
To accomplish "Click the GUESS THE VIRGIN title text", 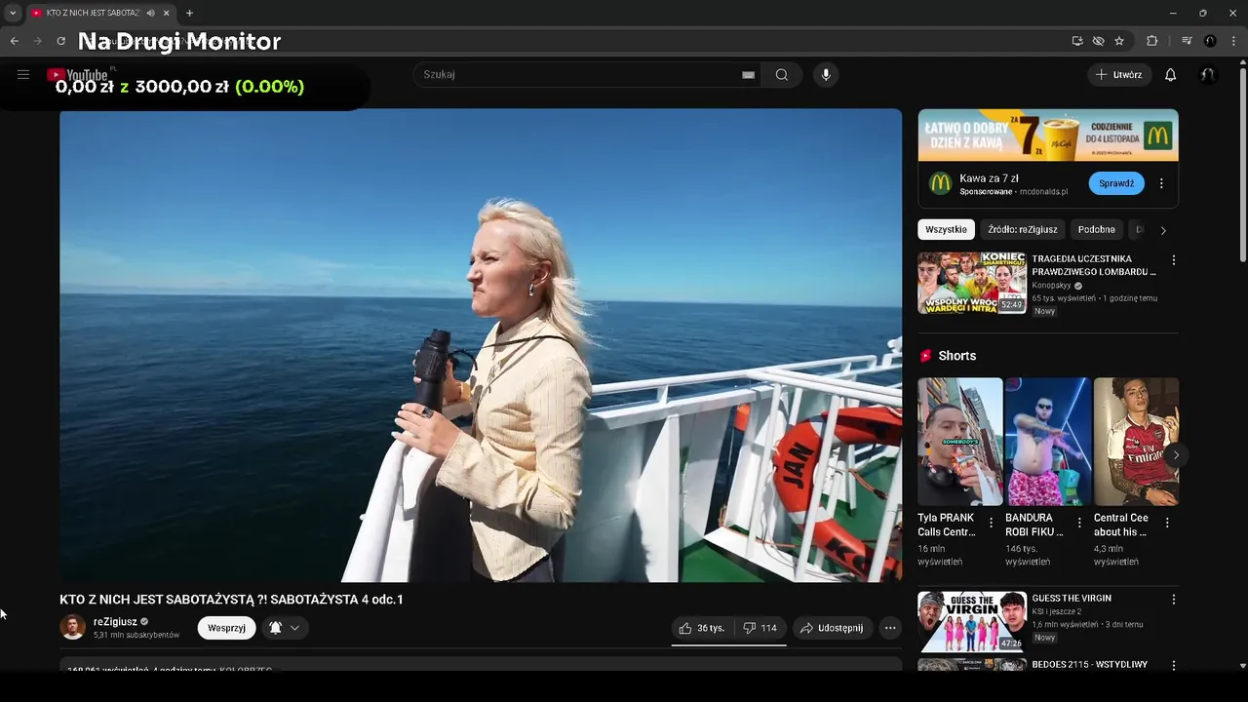I will [x=1072, y=599].
